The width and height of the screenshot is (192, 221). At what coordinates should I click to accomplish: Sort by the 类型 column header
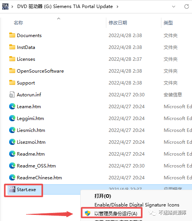[x=168, y=23]
